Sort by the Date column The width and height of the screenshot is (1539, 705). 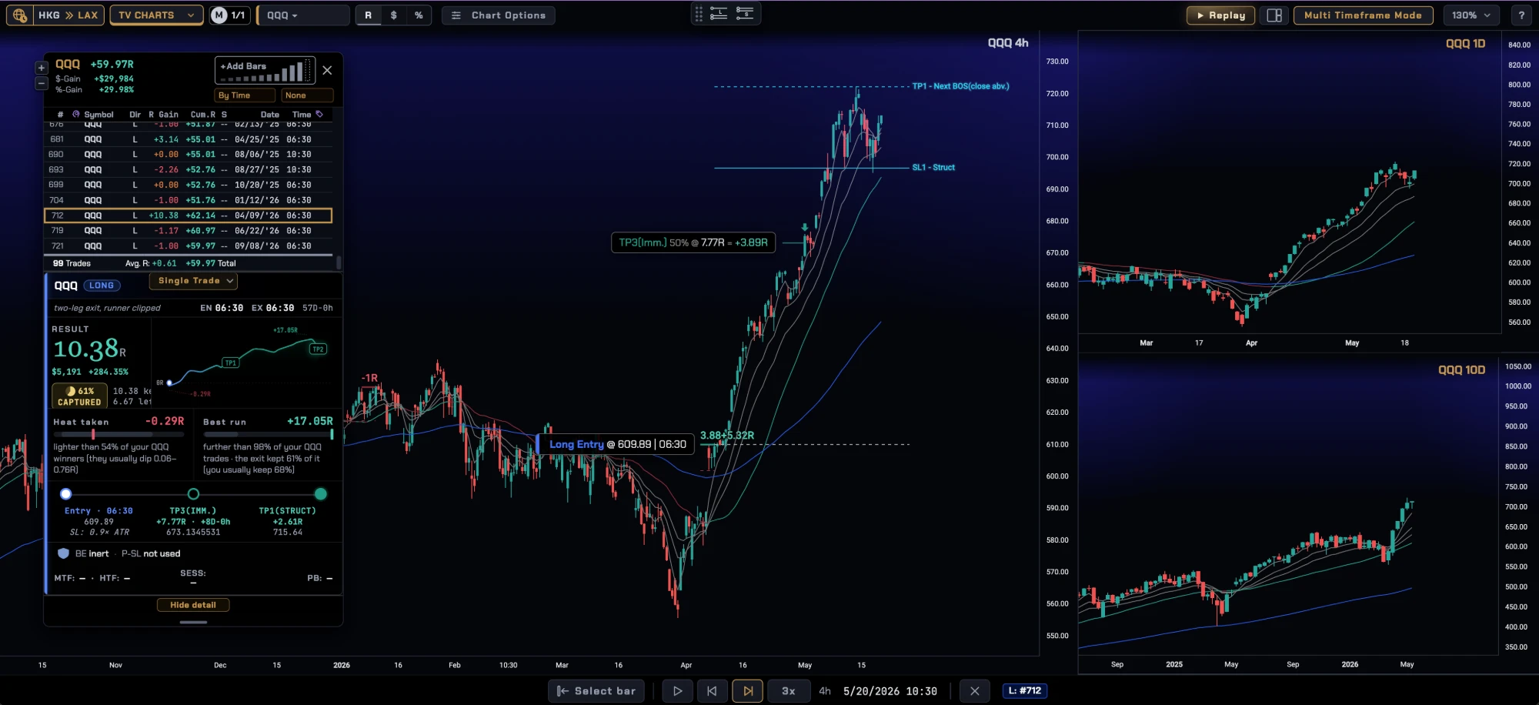tap(269, 114)
